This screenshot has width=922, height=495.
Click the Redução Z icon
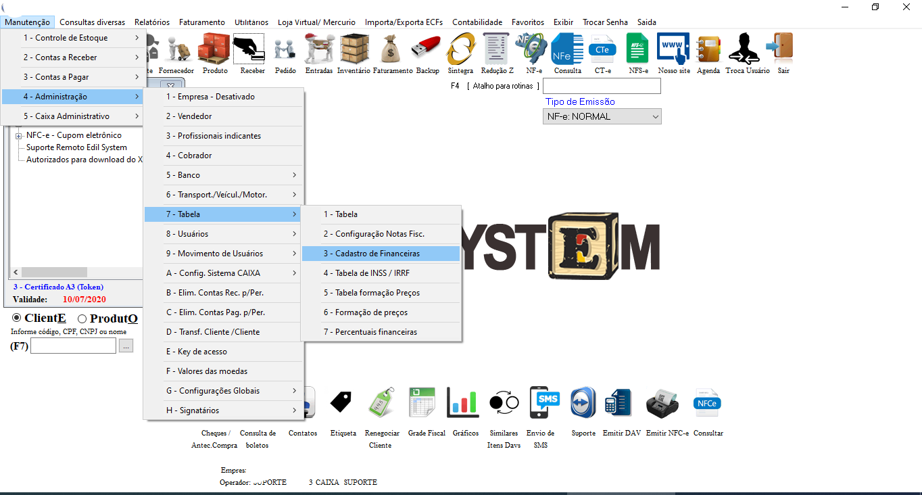pyautogui.click(x=497, y=50)
